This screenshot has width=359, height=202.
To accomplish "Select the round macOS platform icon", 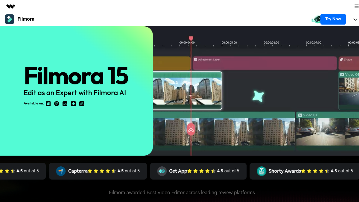I will [57, 104].
